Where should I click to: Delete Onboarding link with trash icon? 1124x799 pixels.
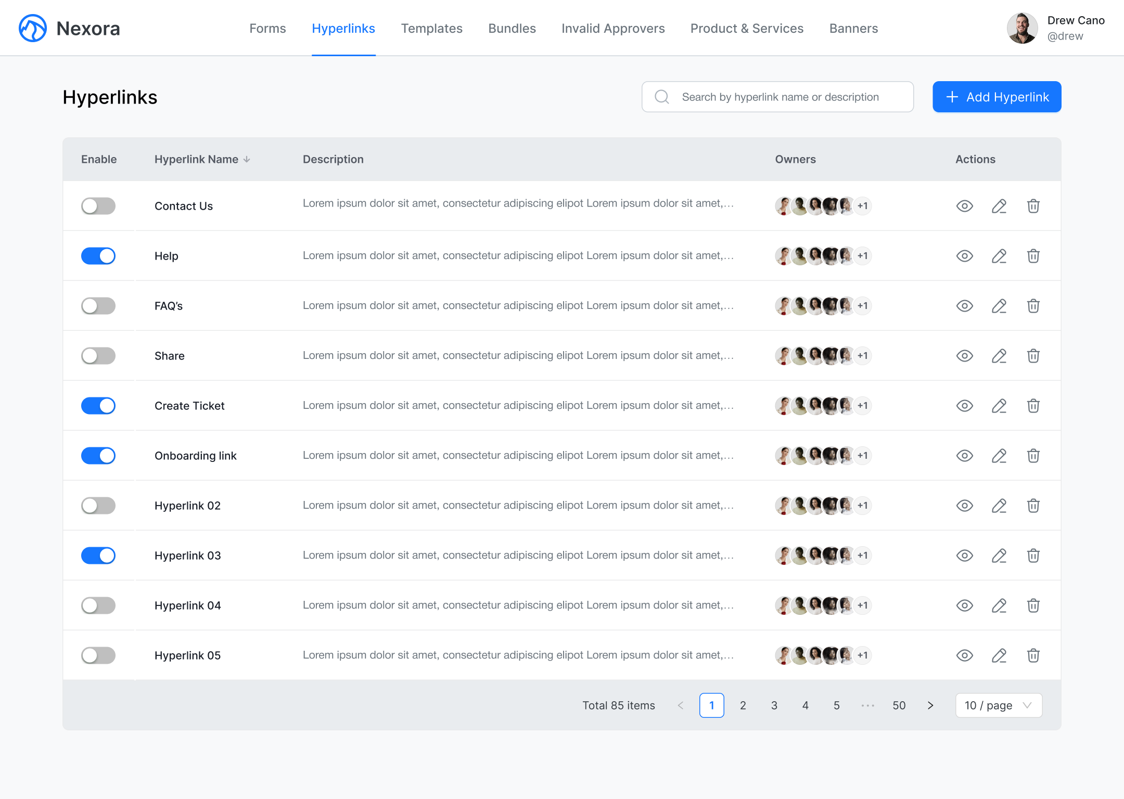coord(1033,456)
